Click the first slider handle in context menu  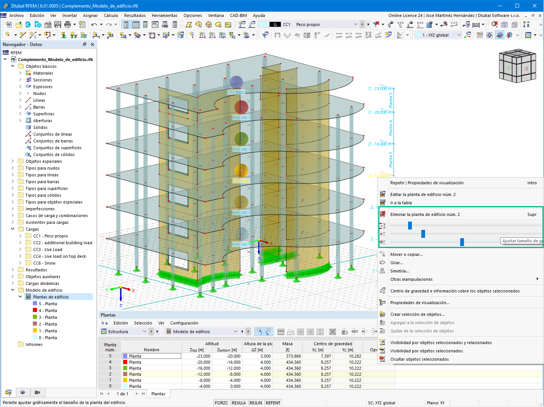click(x=410, y=225)
